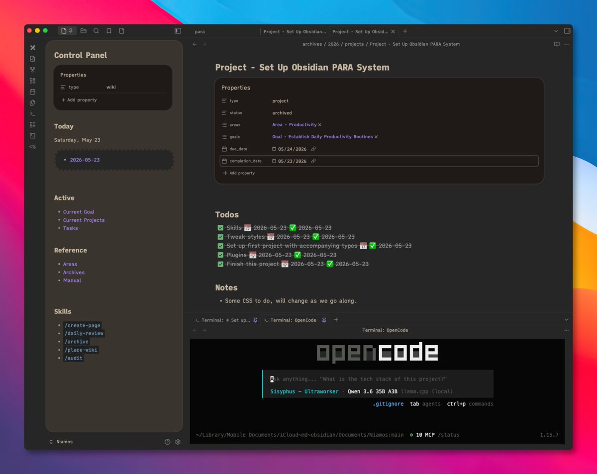Open the Archives reference link
597x474 pixels.
coord(74,273)
